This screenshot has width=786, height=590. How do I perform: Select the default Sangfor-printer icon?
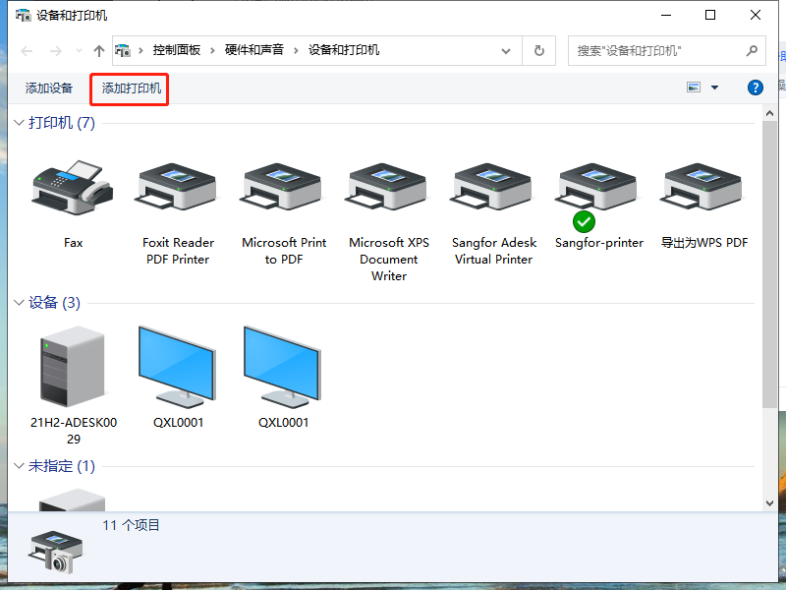pos(598,187)
